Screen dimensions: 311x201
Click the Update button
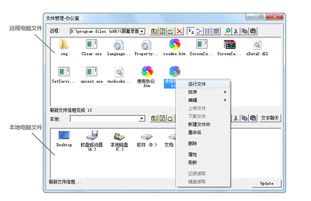point(266,183)
